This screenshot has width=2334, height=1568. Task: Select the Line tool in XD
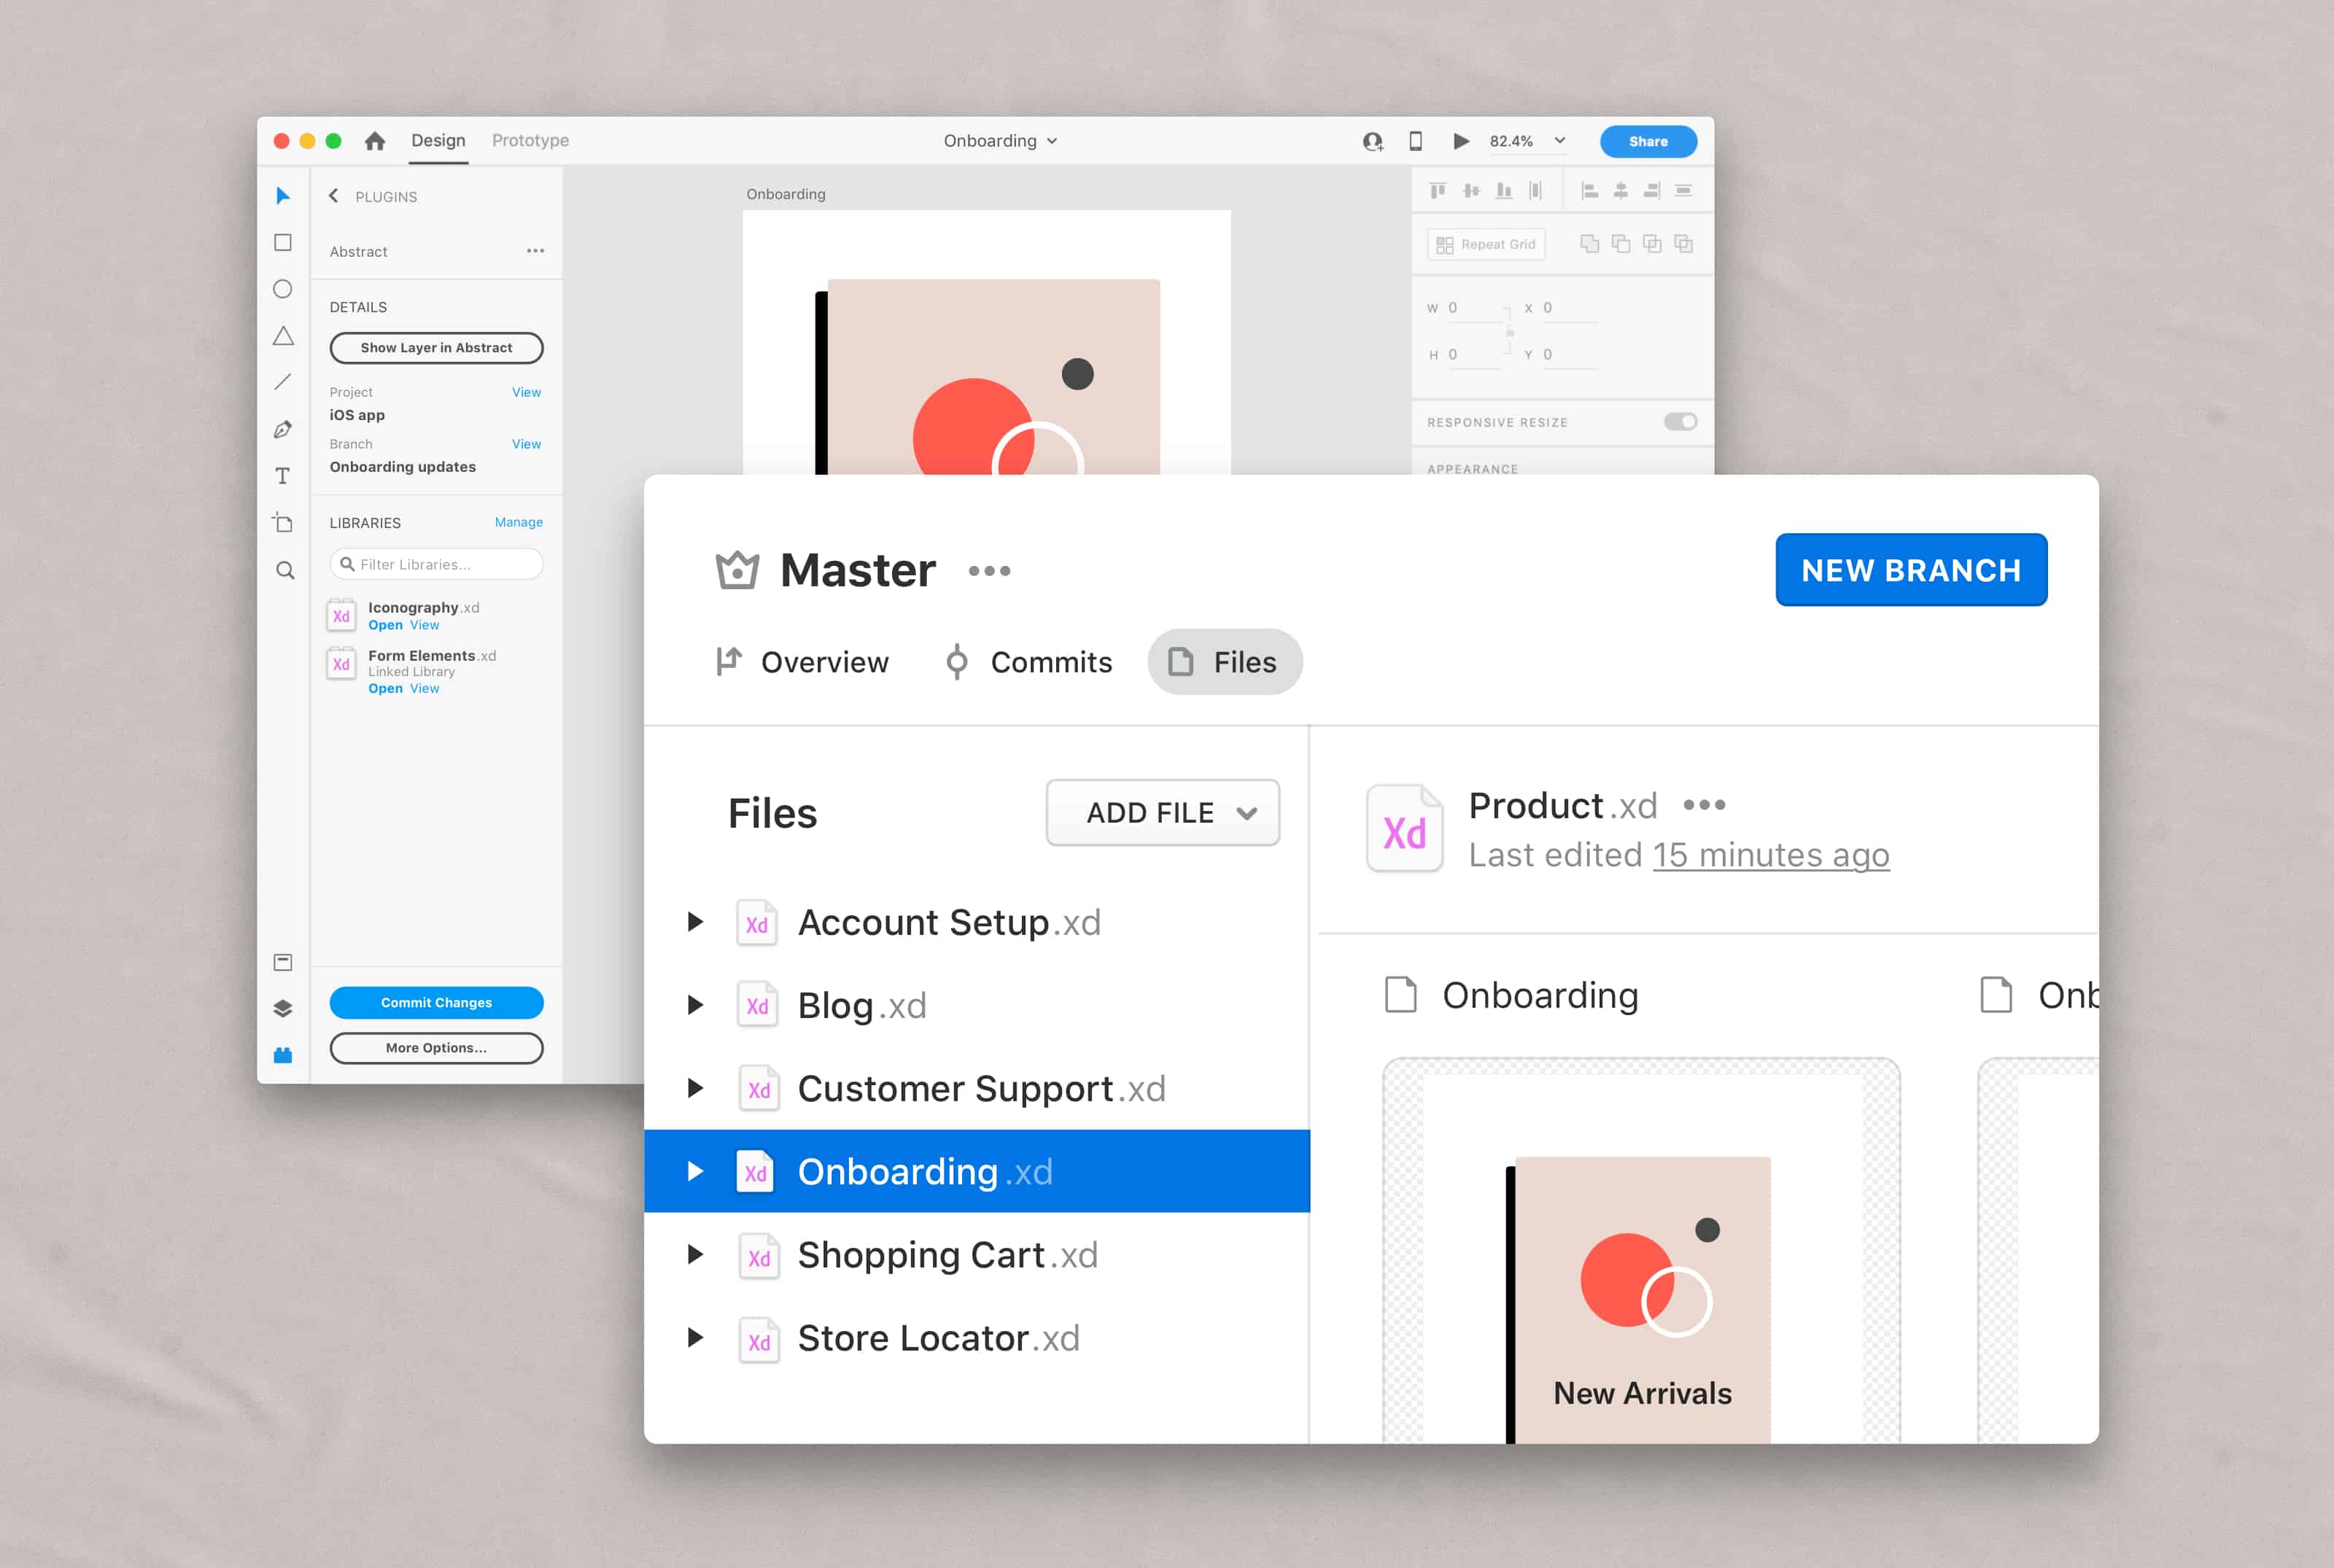[x=283, y=382]
